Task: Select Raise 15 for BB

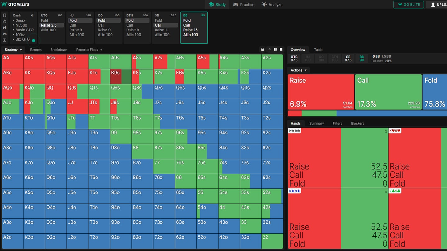Action: 190,30
